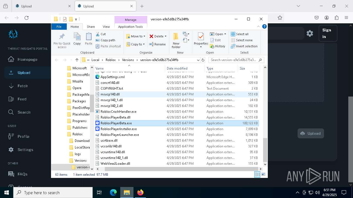Refresh the Explorer folder view

[x=203, y=60]
